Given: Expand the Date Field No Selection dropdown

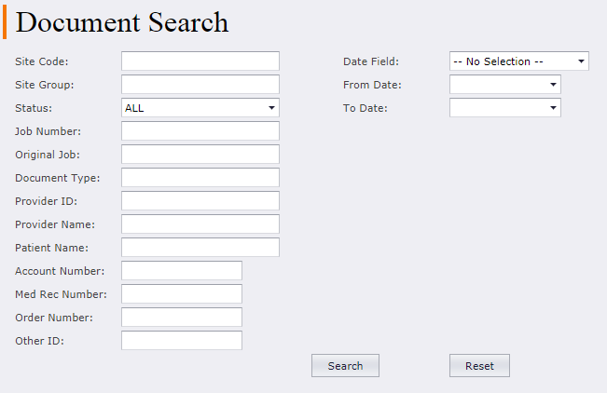Looking at the screenshot, I should tap(519, 61).
